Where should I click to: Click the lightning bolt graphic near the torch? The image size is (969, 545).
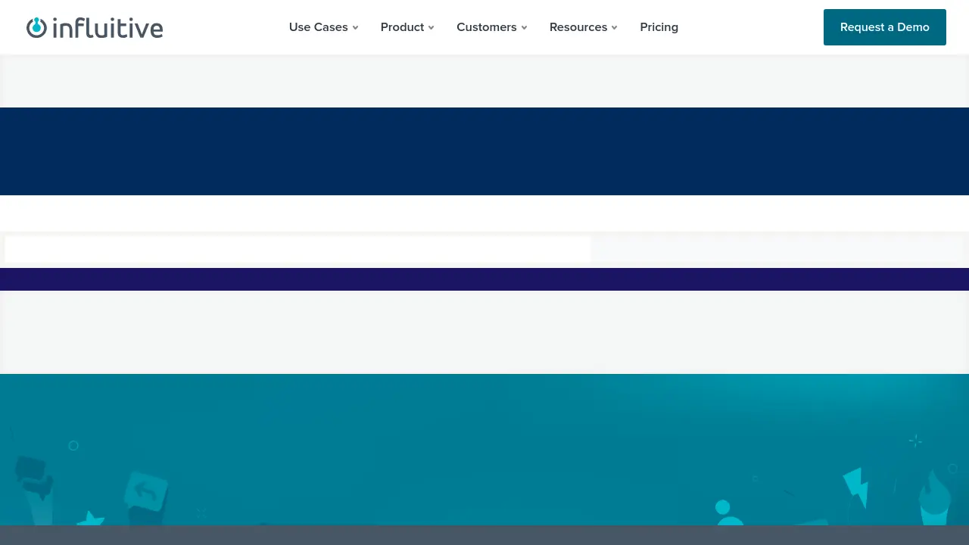[856, 488]
